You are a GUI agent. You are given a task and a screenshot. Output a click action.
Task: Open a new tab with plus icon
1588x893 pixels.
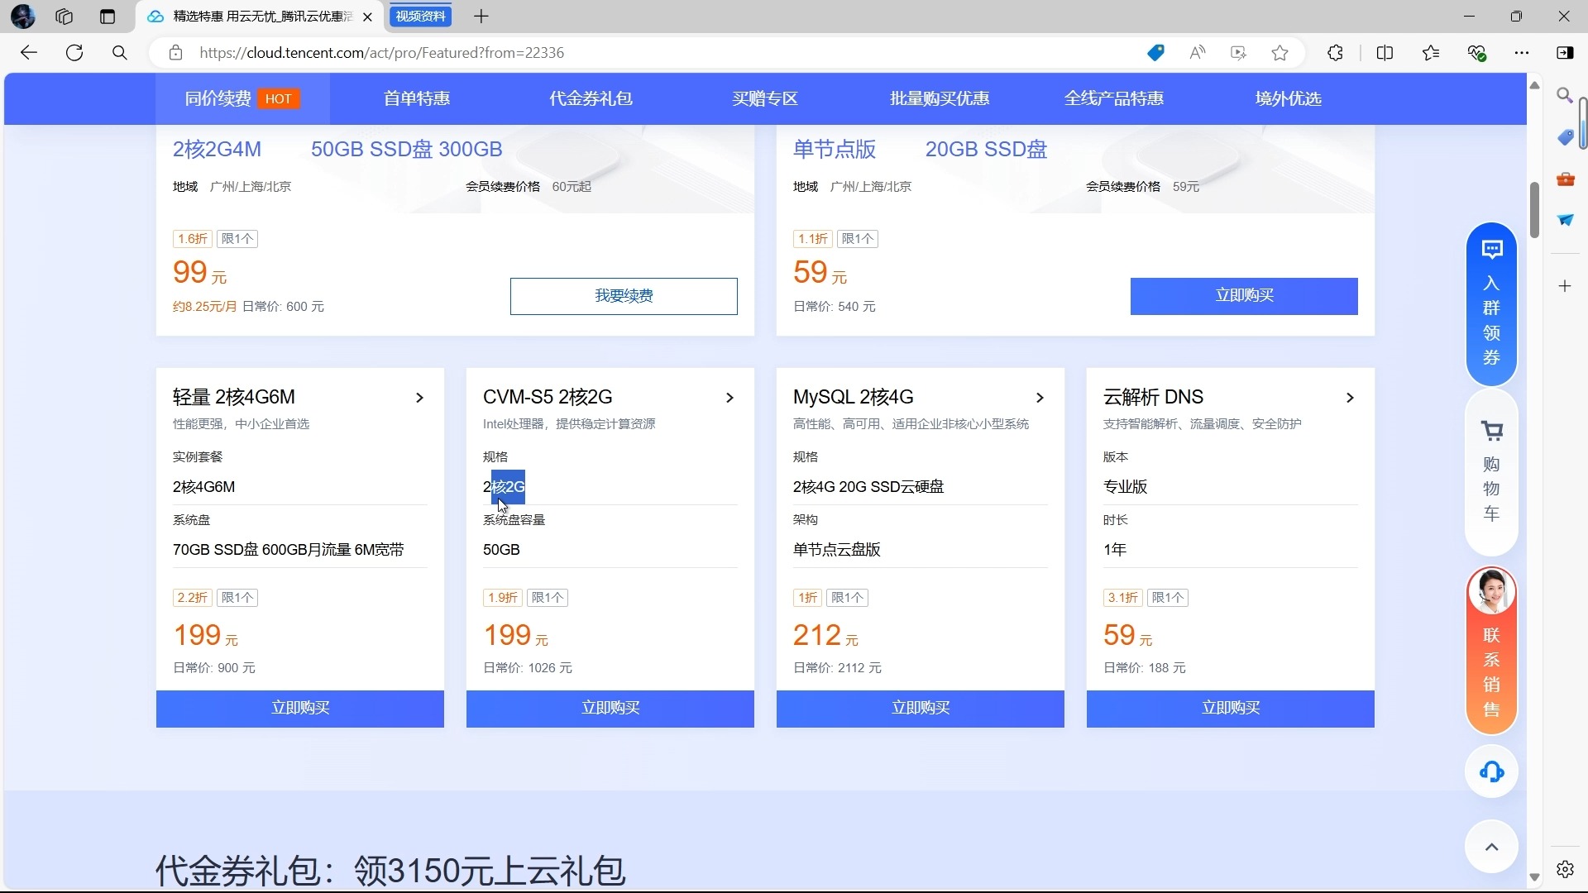pos(481,16)
